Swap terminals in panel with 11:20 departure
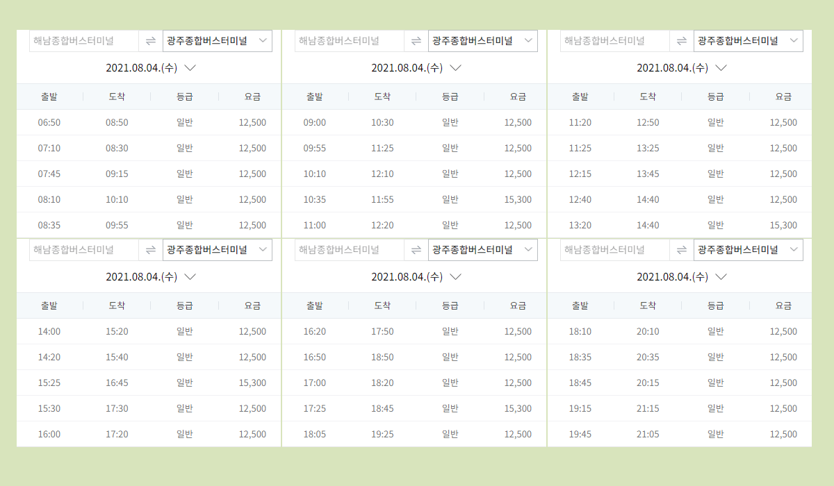 [682, 41]
